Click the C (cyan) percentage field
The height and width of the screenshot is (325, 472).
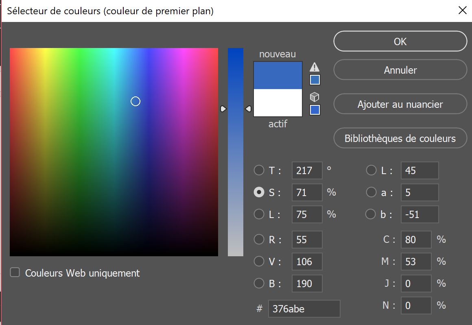point(416,240)
